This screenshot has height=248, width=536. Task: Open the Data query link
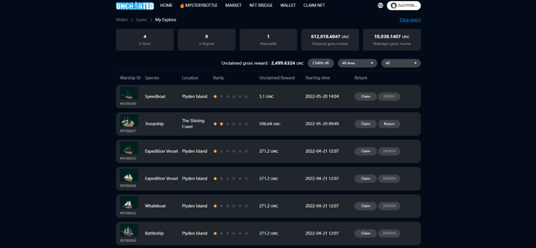(x=410, y=20)
